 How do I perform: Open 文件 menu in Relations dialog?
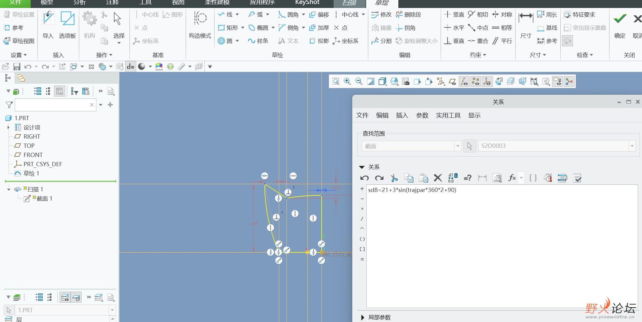pos(362,115)
